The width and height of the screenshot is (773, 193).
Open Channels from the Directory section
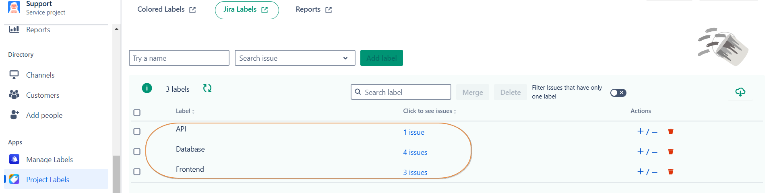coord(40,75)
